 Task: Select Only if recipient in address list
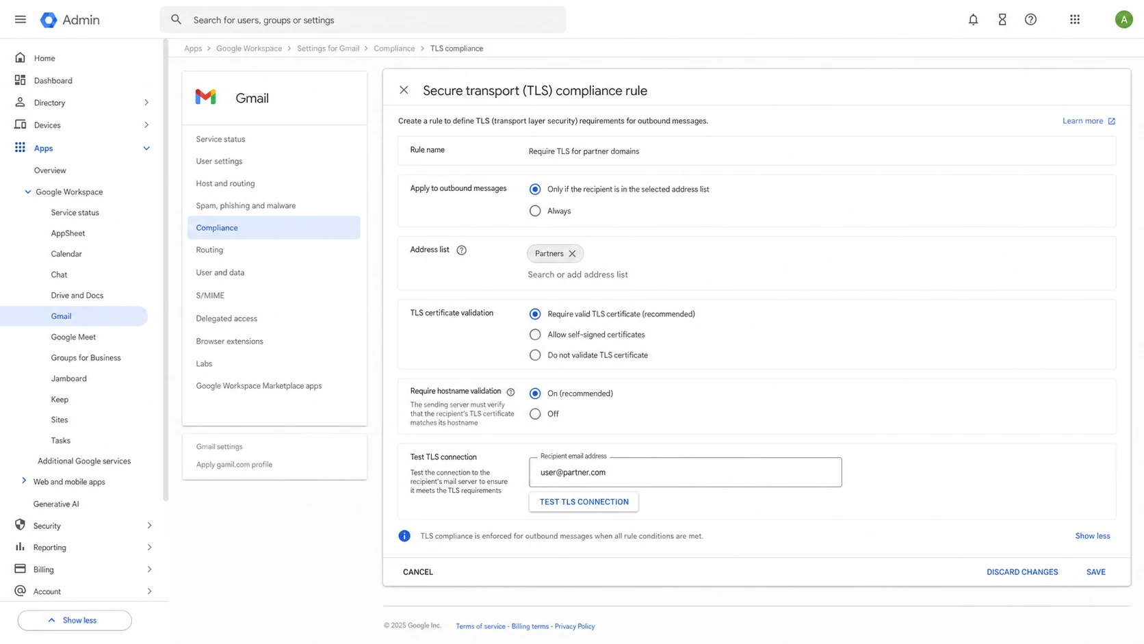pos(535,190)
